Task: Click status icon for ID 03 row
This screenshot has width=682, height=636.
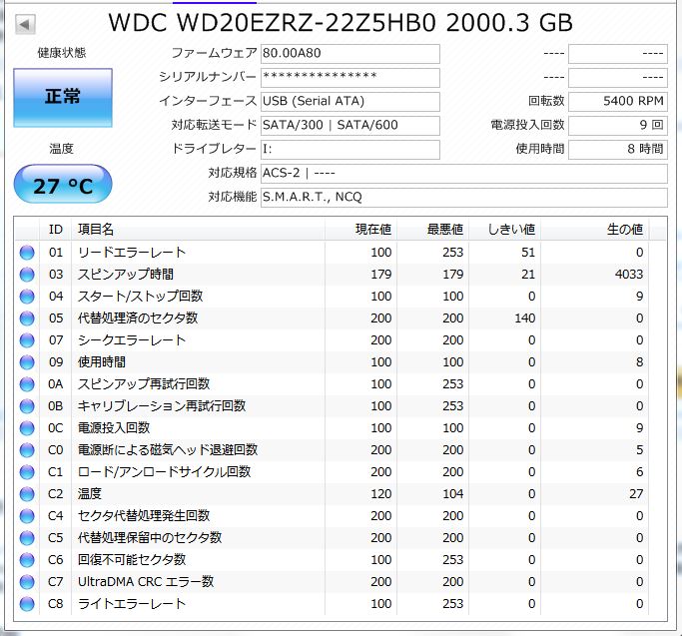Action: pyautogui.click(x=27, y=275)
